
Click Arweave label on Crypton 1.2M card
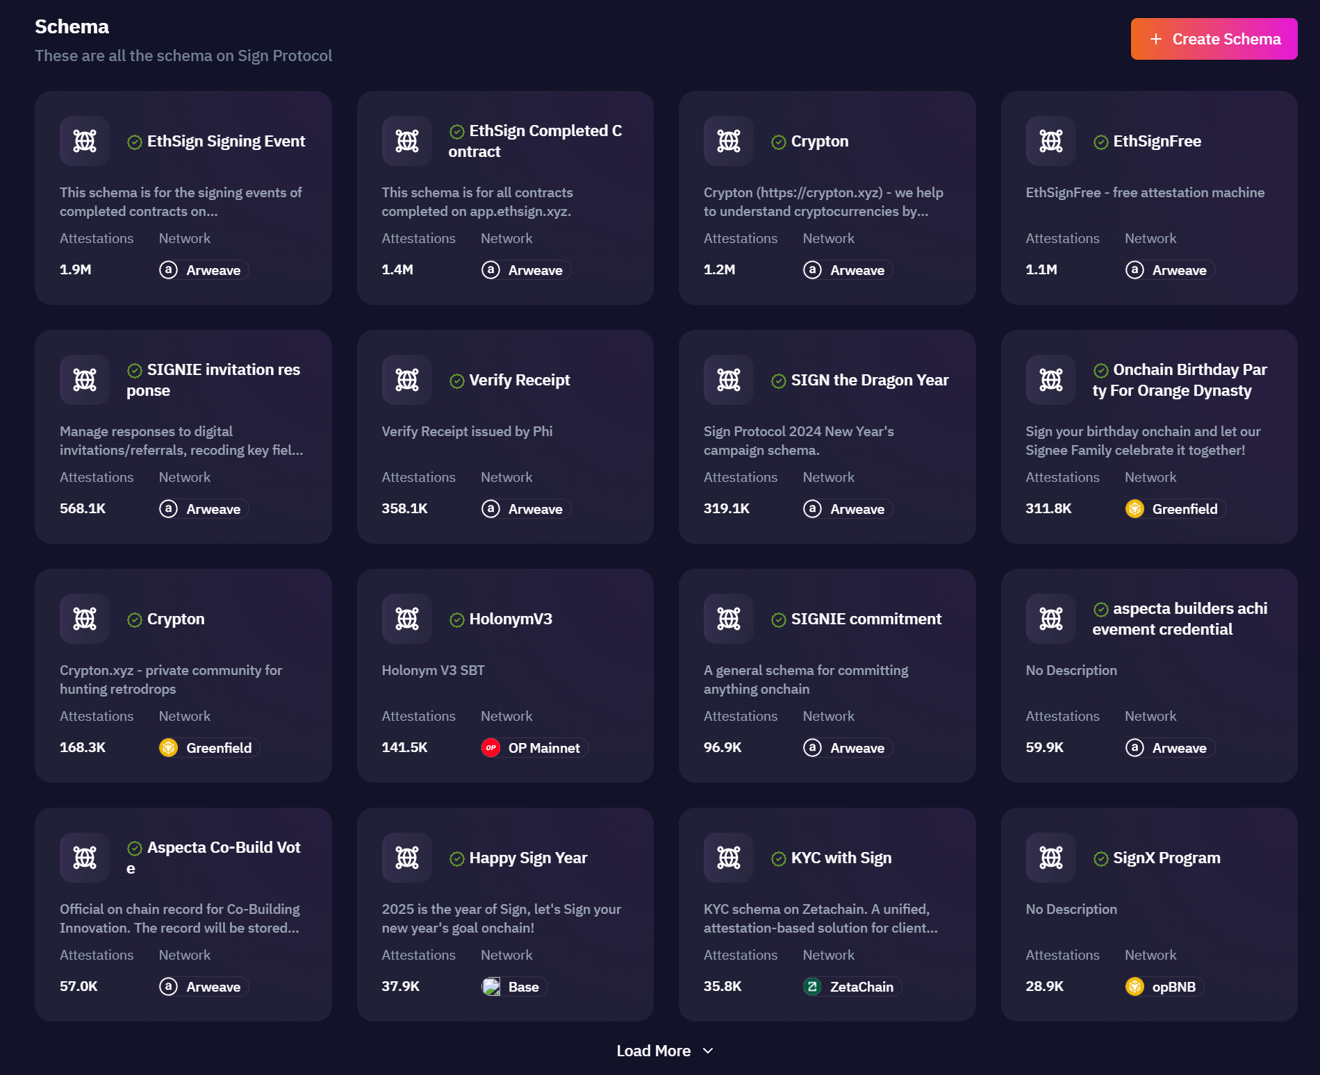tap(857, 270)
